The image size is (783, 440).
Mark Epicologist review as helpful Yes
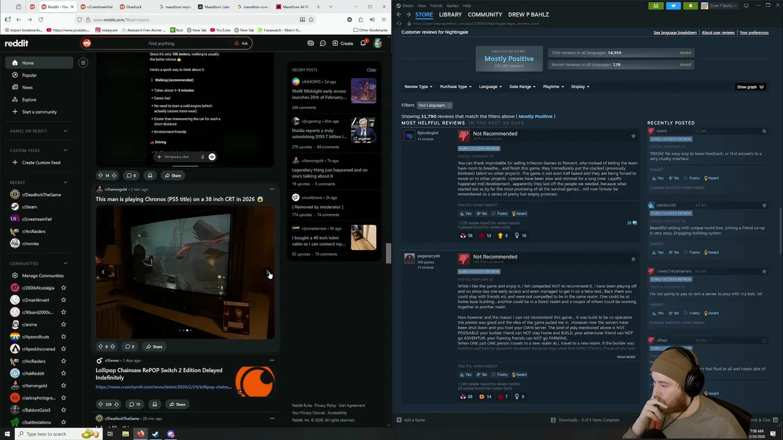point(466,213)
